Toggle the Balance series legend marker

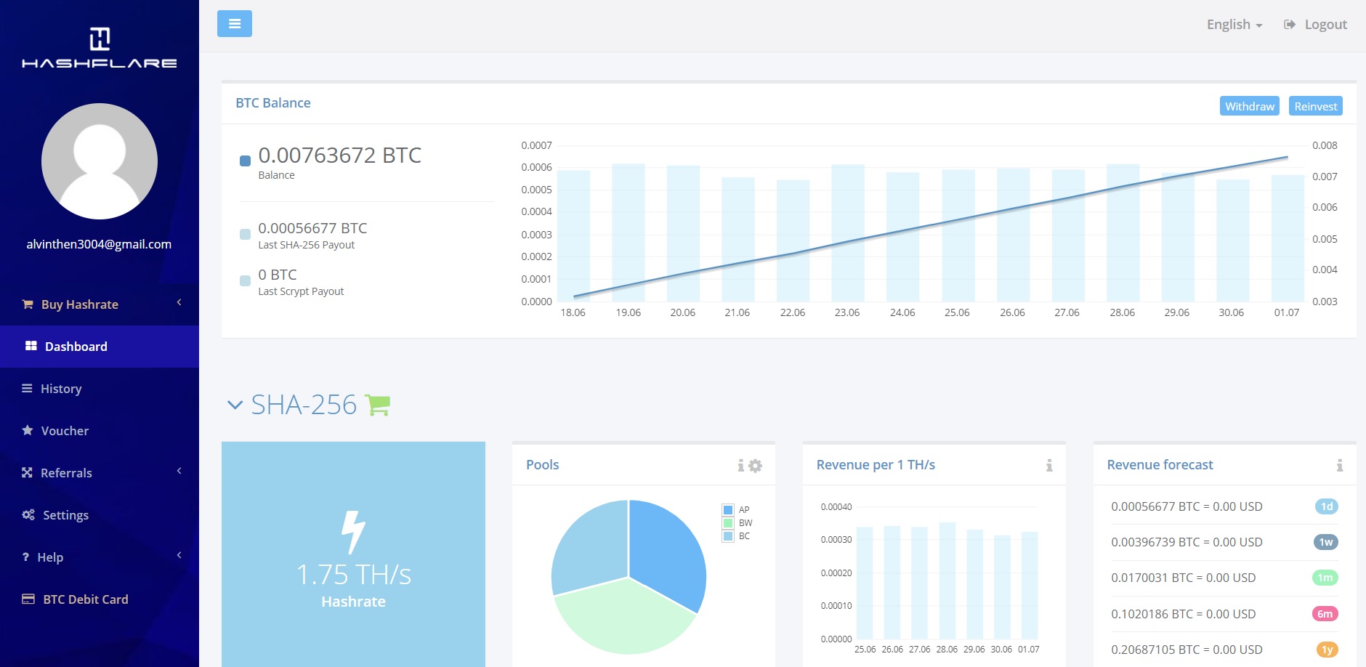[246, 161]
